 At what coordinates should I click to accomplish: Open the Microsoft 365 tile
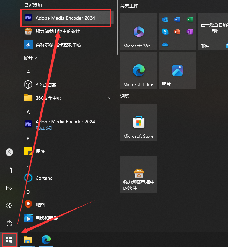(x=139, y=32)
